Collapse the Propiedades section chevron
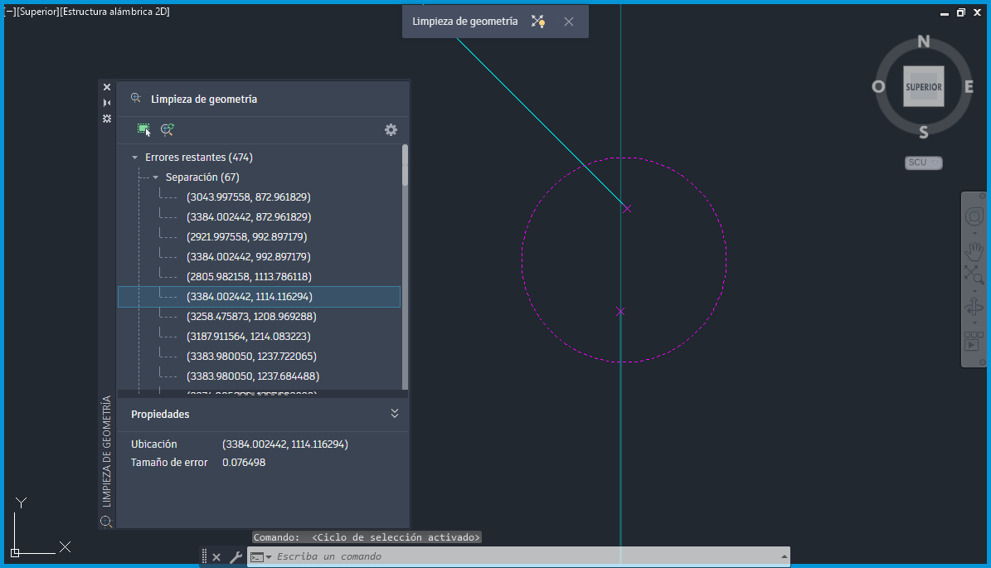 (x=395, y=413)
